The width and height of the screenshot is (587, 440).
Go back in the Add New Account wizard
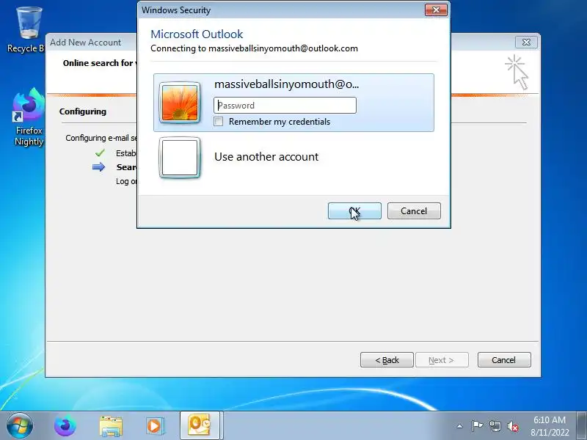[x=387, y=360]
